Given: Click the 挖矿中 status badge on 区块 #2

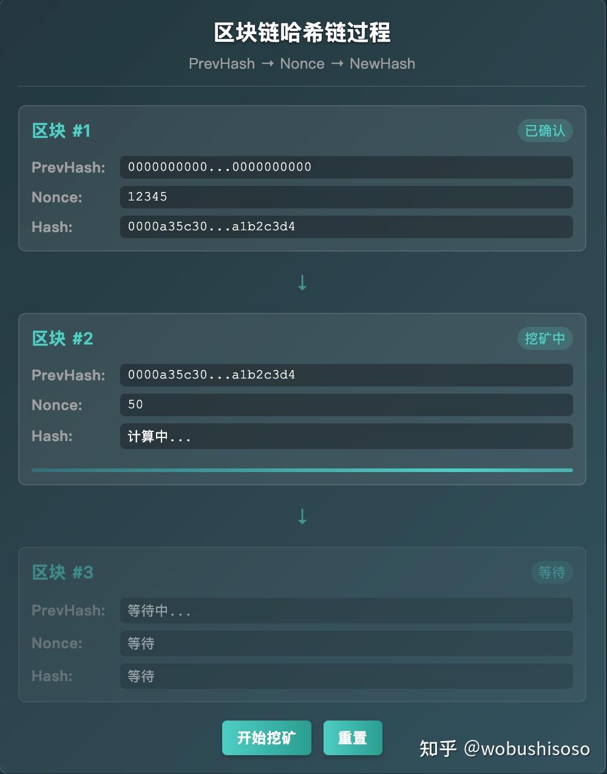Looking at the screenshot, I should 544,338.
